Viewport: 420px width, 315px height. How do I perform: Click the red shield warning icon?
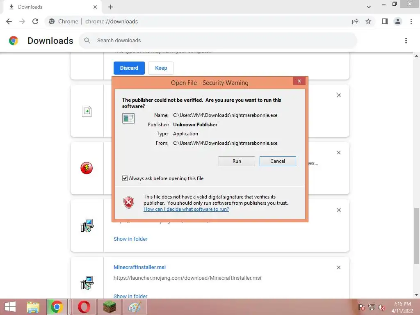128,202
